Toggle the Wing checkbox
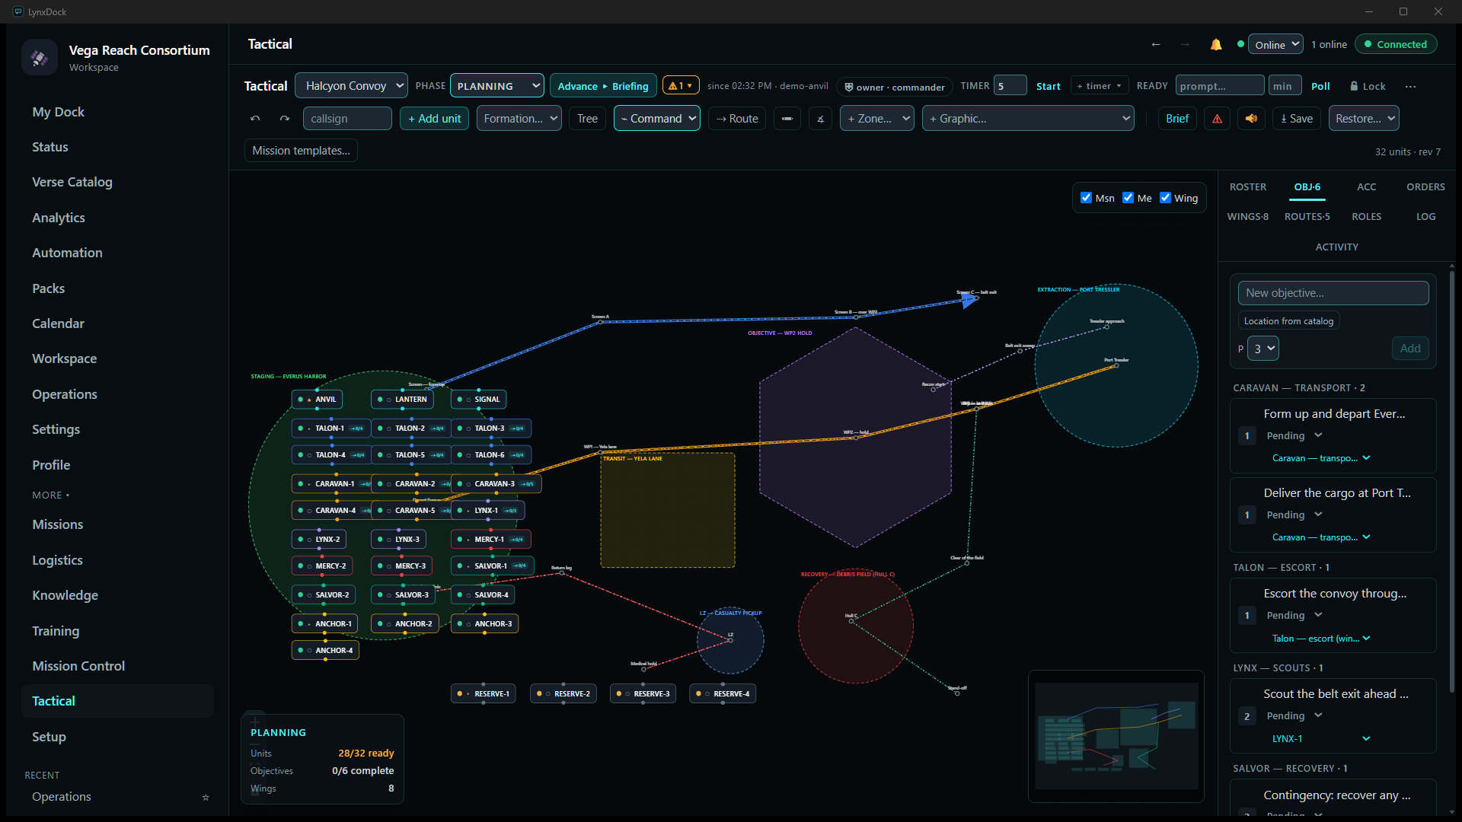 click(1166, 198)
